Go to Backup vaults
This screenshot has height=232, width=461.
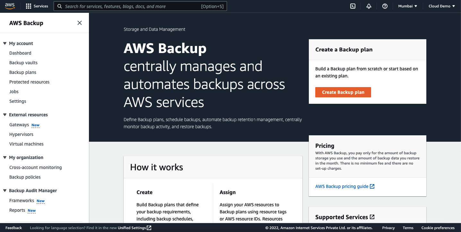tap(23, 63)
